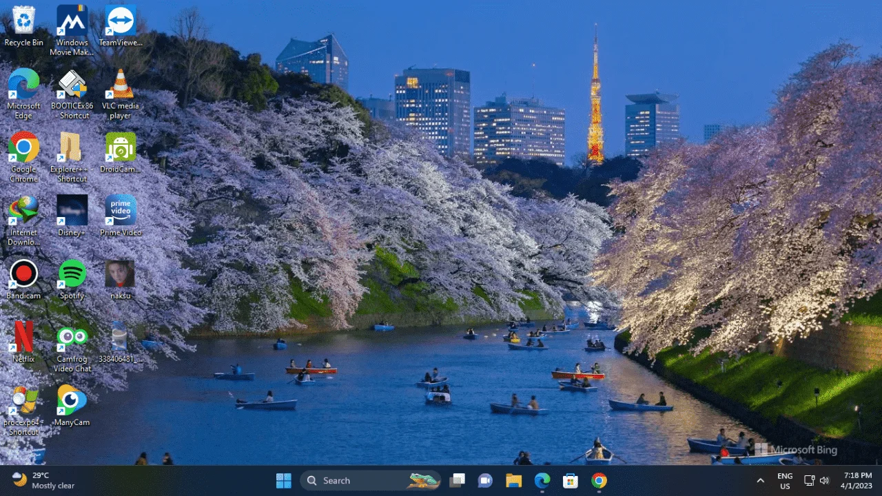
Task: Click the taskbar Search box
Action: click(371, 480)
